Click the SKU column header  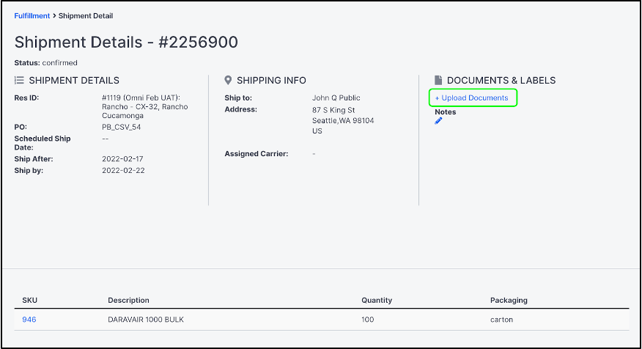click(x=29, y=301)
